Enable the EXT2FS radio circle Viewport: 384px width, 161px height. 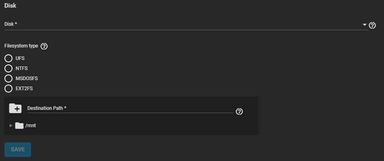8,89
